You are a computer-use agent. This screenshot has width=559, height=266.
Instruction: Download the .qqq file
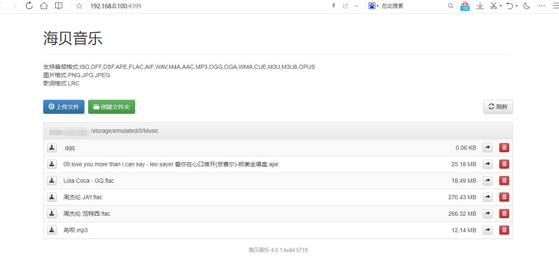coord(51,147)
